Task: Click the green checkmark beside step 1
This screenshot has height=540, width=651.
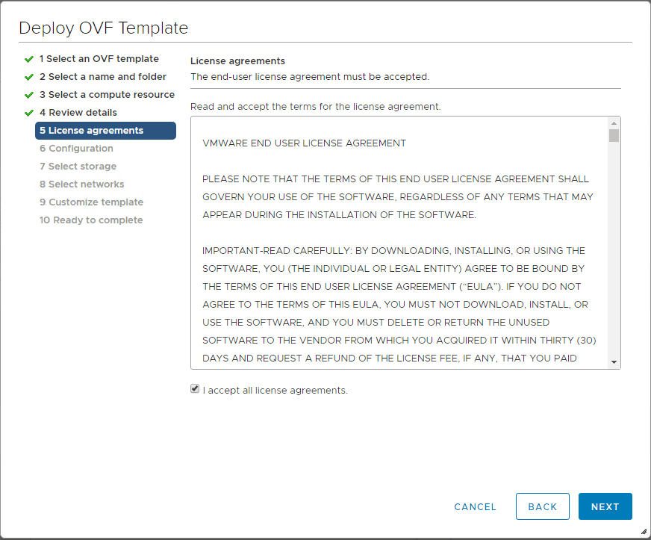Action: coord(28,58)
